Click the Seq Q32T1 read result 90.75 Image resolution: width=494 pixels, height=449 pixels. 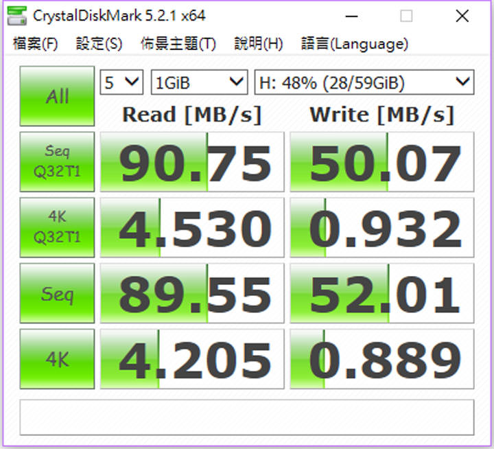tap(192, 162)
